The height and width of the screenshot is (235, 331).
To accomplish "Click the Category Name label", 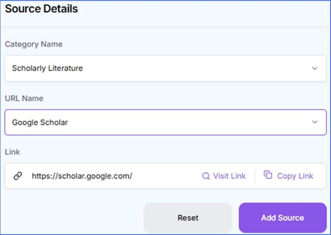I will click(x=34, y=44).
